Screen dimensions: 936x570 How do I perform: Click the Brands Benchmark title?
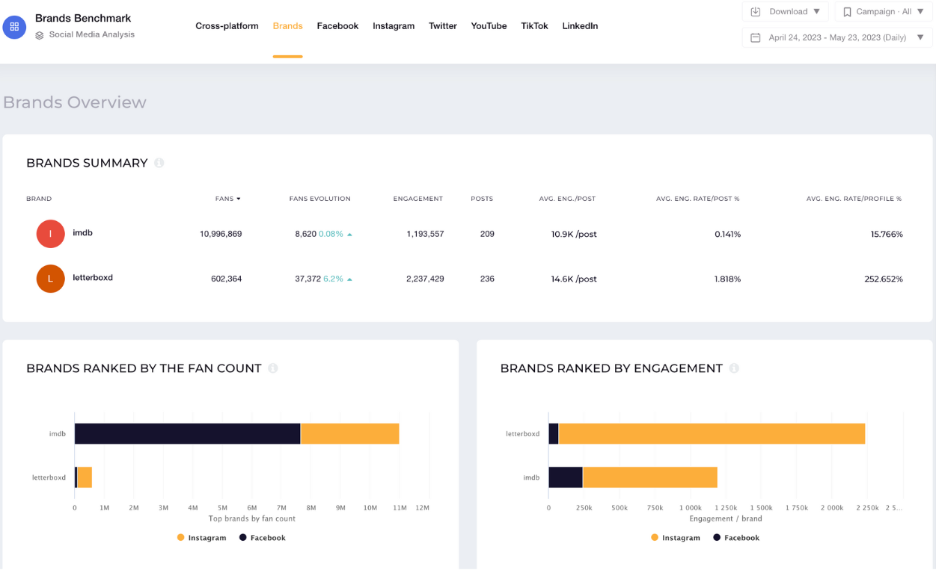(83, 18)
